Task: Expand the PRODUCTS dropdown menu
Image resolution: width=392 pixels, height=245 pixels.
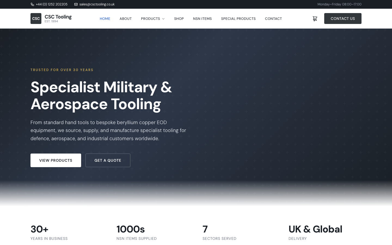Action: [x=150, y=19]
